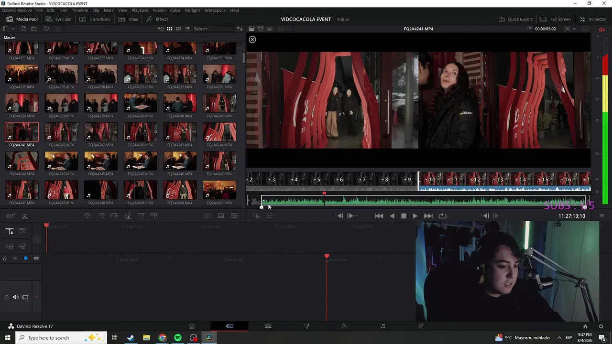Click the Master bin label
This screenshot has width=612, height=344.
pos(10,38)
